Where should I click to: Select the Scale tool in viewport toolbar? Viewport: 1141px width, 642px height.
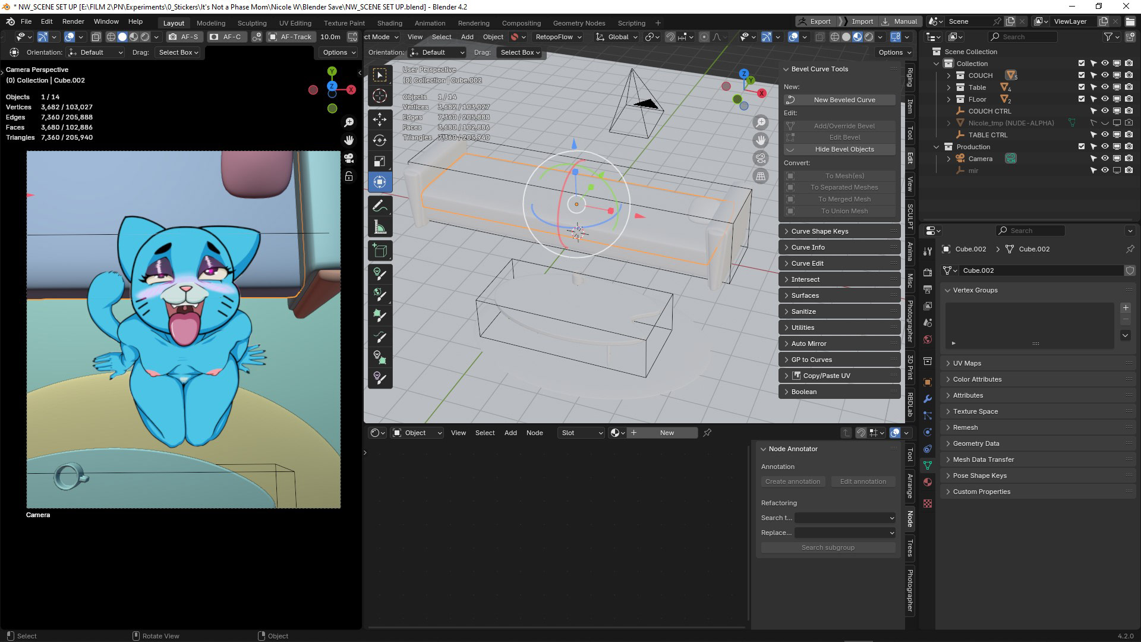[x=380, y=161]
